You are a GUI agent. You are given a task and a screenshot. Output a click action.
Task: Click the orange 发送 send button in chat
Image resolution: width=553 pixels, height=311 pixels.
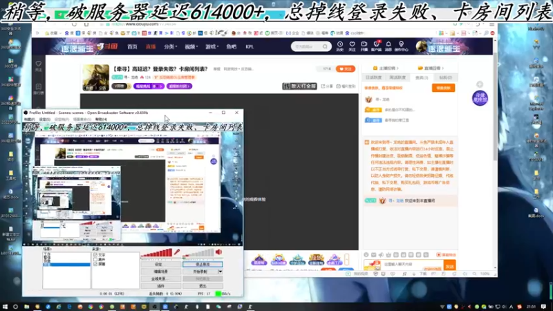449,266
